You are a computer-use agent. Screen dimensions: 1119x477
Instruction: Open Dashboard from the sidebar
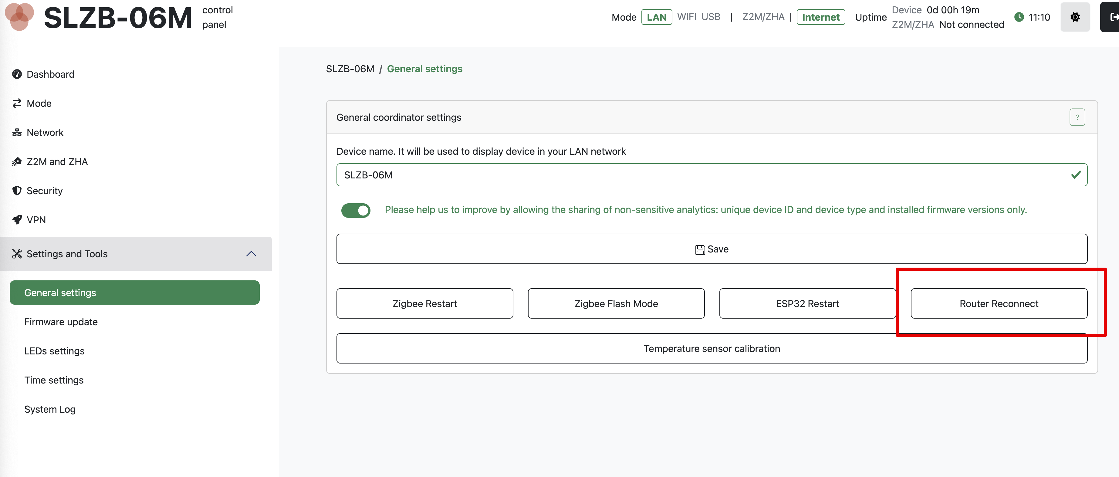pyautogui.click(x=50, y=74)
